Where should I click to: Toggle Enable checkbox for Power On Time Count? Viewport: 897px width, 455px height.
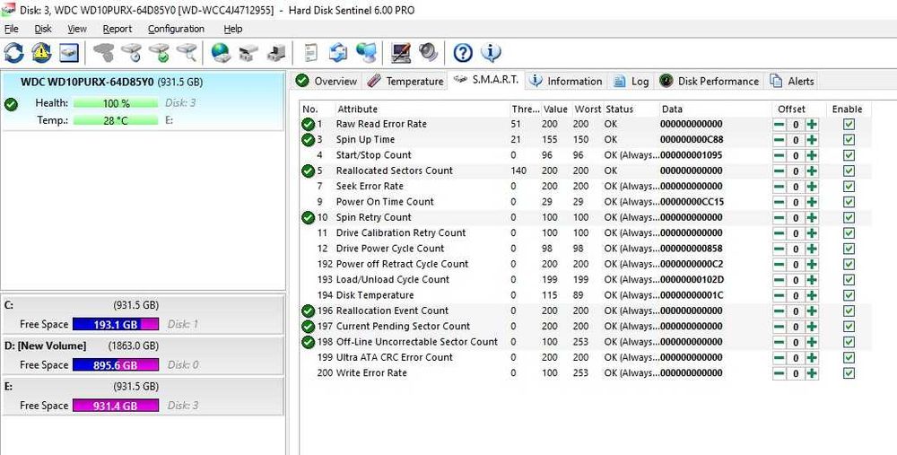[849, 202]
